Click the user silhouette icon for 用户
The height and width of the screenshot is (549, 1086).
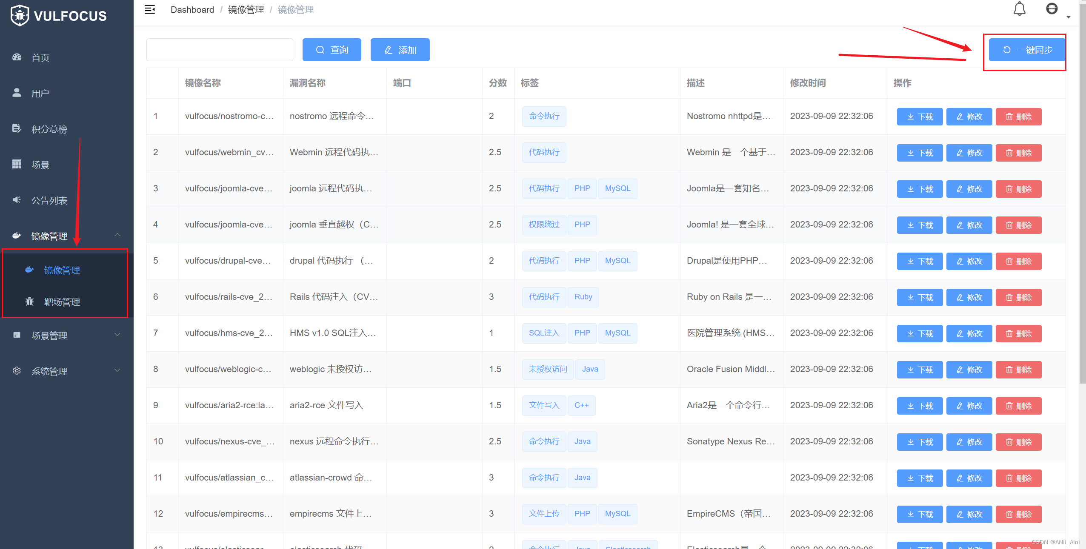coord(17,93)
